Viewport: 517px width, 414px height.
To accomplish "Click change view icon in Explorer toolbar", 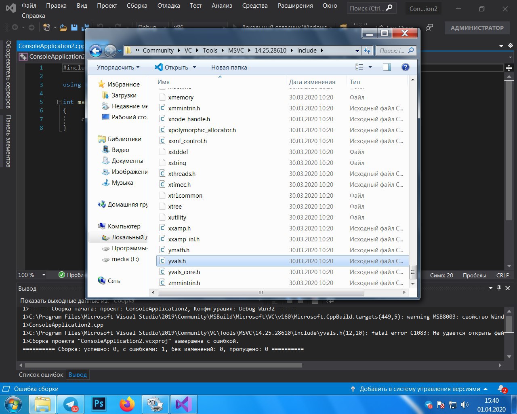I will point(359,67).
